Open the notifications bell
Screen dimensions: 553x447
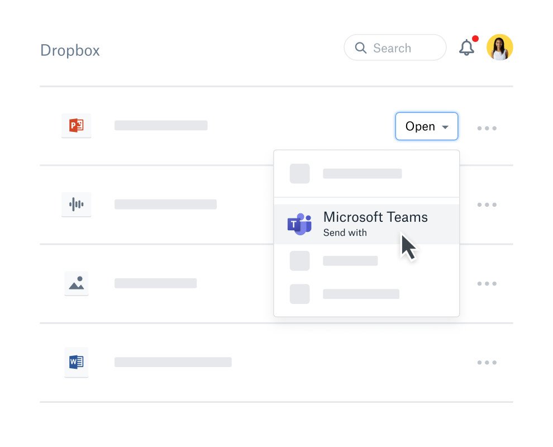466,48
